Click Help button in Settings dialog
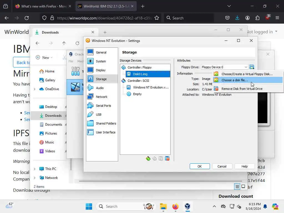Image resolution: width=284 pixels, height=213 pixels. coord(244,166)
